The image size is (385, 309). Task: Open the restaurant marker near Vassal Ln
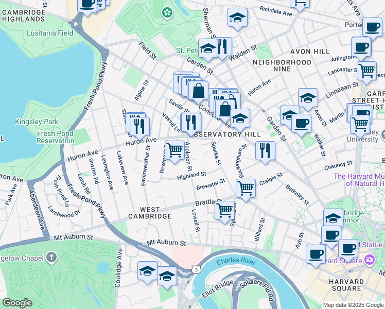[191, 123]
